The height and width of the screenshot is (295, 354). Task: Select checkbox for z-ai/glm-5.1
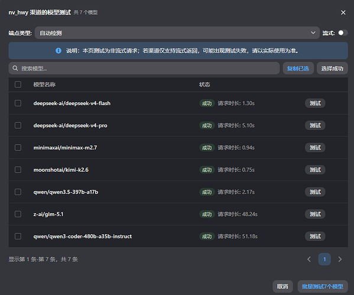[18, 214]
